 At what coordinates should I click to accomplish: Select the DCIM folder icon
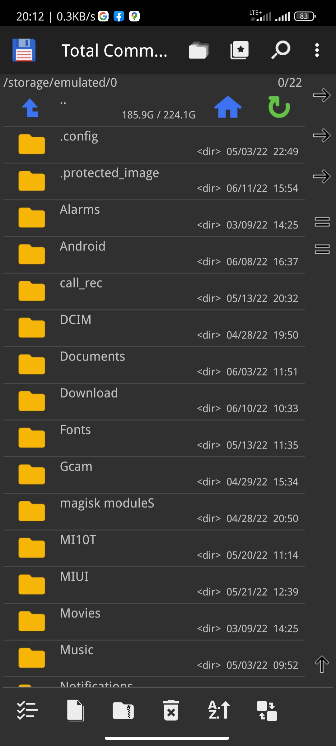[31, 328]
